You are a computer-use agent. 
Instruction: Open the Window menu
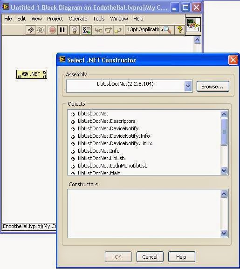tap(119, 19)
